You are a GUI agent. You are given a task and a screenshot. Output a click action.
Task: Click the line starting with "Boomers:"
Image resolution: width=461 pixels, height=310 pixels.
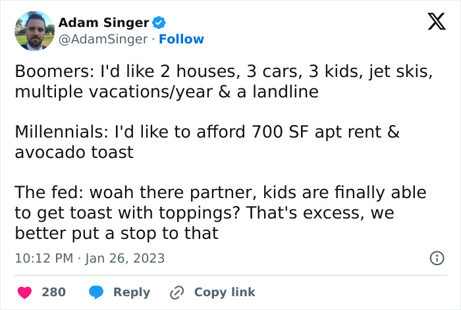point(223,72)
